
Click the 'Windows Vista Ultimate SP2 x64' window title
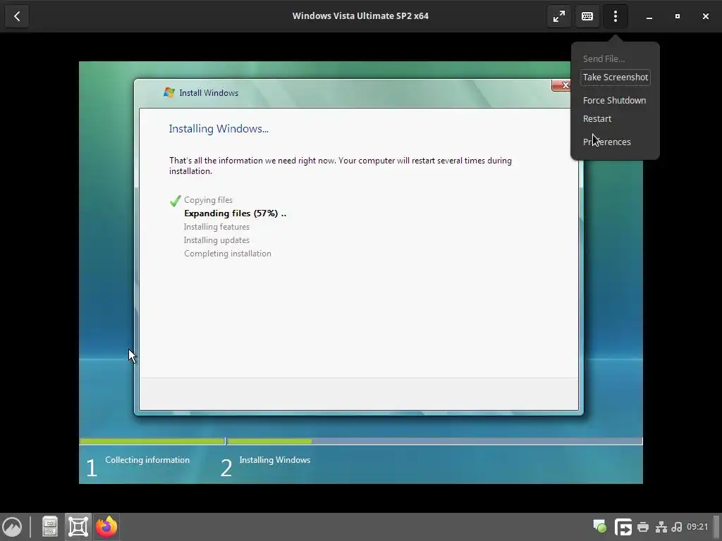360,15
